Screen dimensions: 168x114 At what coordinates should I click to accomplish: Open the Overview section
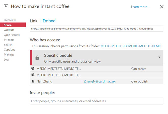(10, 20)
